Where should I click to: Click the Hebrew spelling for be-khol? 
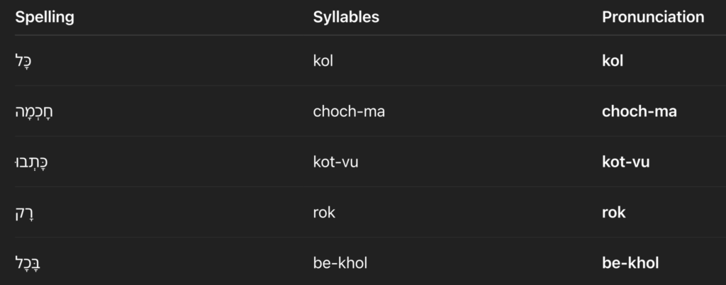click(x=30, y=264)
